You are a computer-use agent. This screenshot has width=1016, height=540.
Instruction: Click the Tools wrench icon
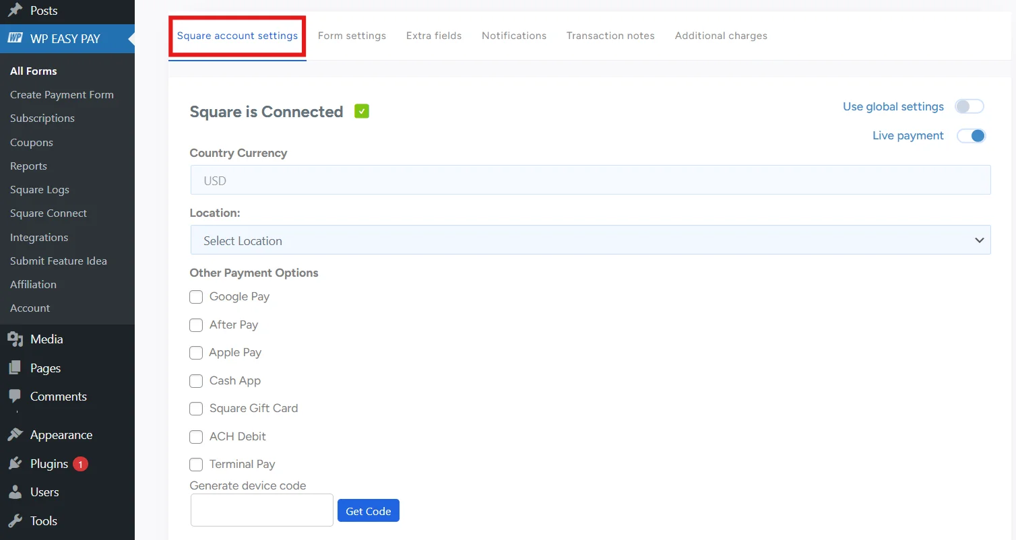(15, 521)
